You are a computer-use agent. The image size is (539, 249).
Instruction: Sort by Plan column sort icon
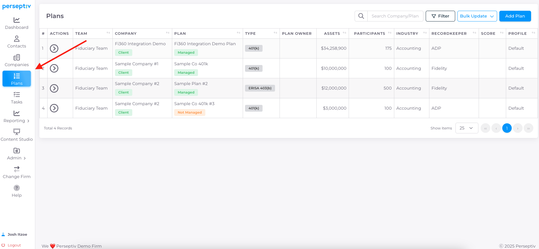click(238, 33)
